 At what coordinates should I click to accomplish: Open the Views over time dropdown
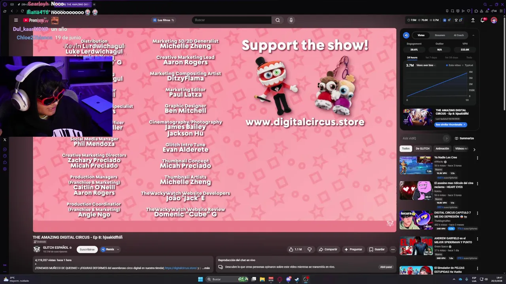426,65
